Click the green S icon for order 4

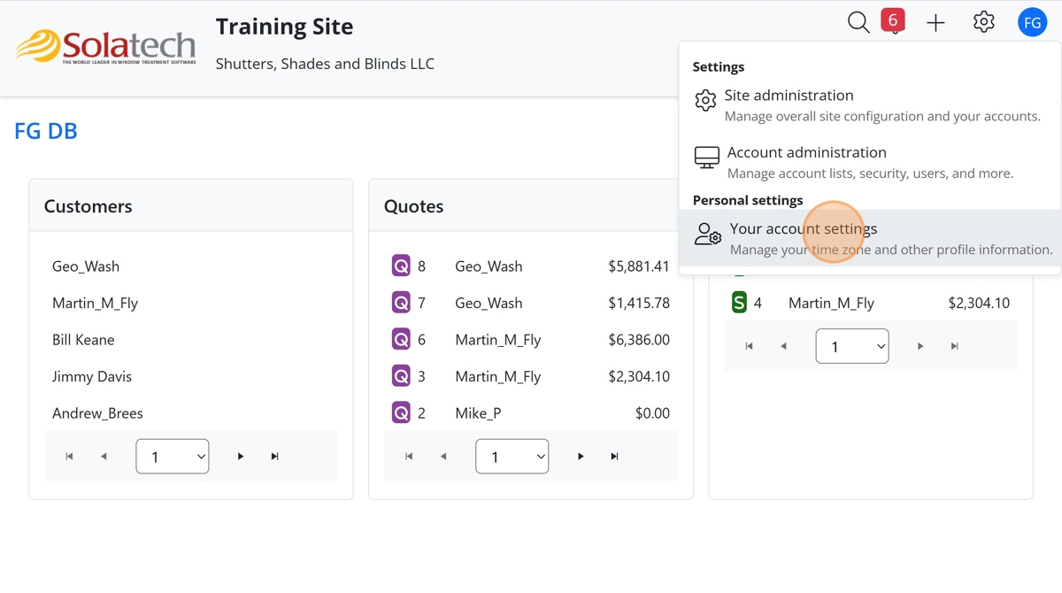click(739, 303)
